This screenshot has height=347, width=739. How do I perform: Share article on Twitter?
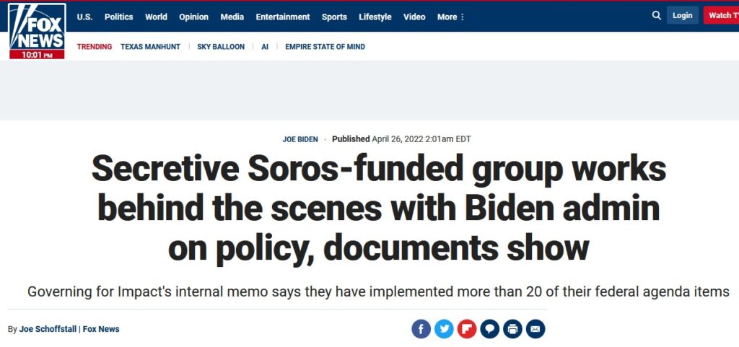(445, 329)
